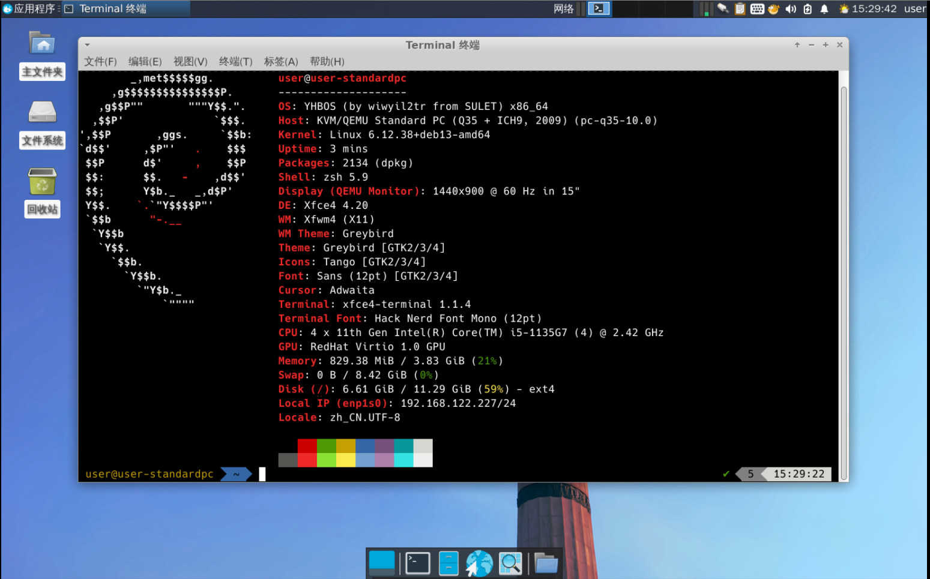Open the 主文件夹 home folder desktop icon
This screenshot has width=930, height=579.
tap(42, 55)
